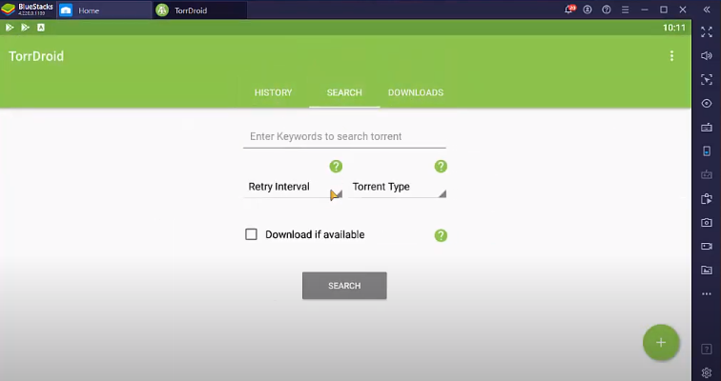Screen dimensions: 721x381
Task: Click the 'A' icon in Android status bar
Action: [x=41, y=28]
